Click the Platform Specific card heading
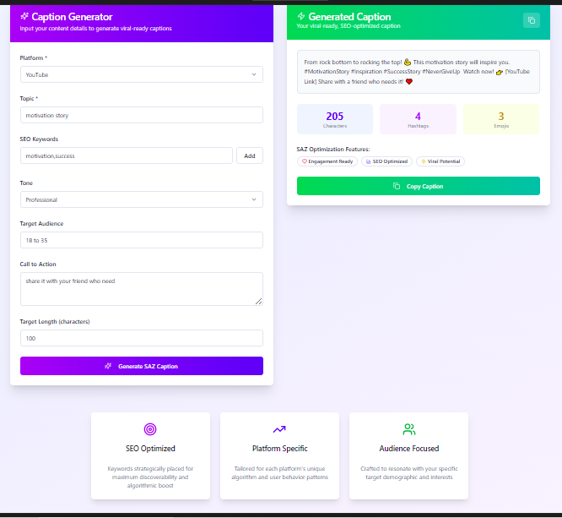 pos(279,449)
